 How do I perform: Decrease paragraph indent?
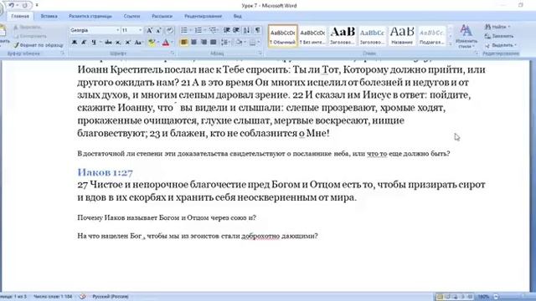(x=226, y=30)
